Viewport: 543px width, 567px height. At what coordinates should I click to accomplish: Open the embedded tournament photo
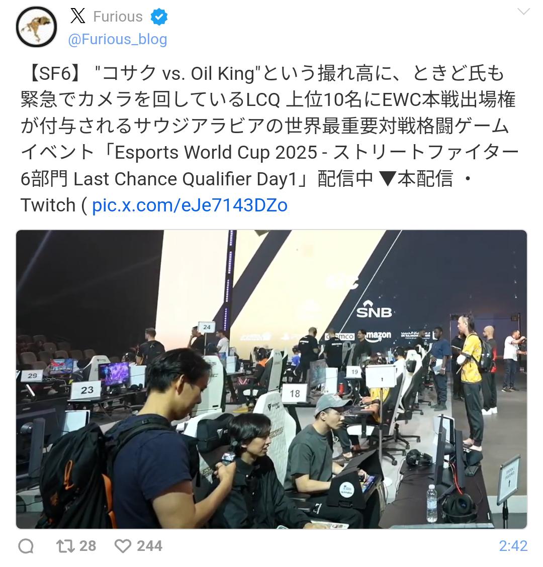tap(271, 379)
